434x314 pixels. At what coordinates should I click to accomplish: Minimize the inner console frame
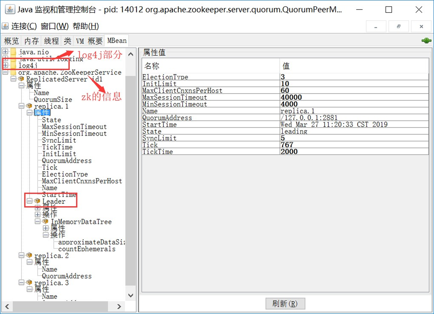pyautogui.click(x=376, y=26)
